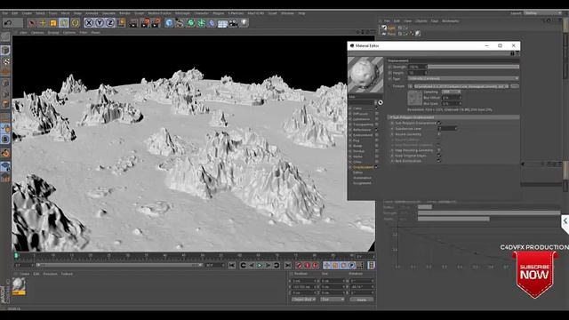This screenshot has height=320, width=569.
Task: Open viewport View menu
Action: click(23, 33)
